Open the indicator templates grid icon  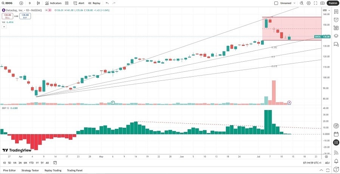tap(67, 3)
